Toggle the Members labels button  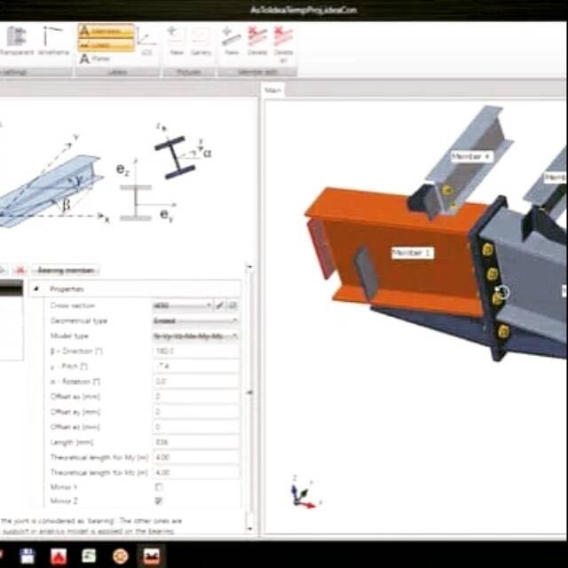(106, 31)
